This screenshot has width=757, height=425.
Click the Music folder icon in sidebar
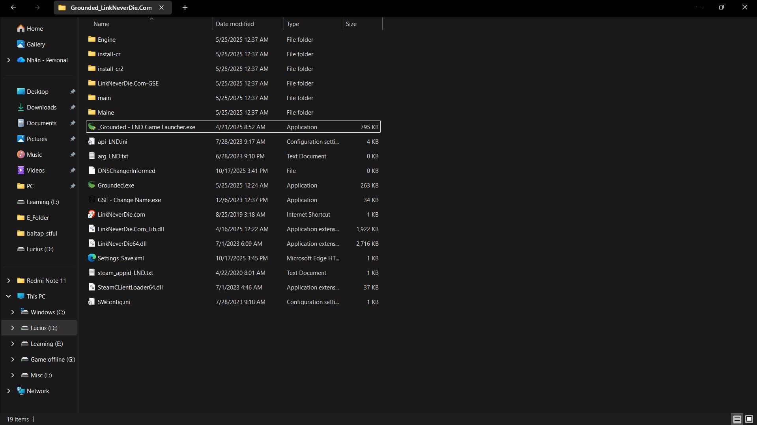pos(21,154)
